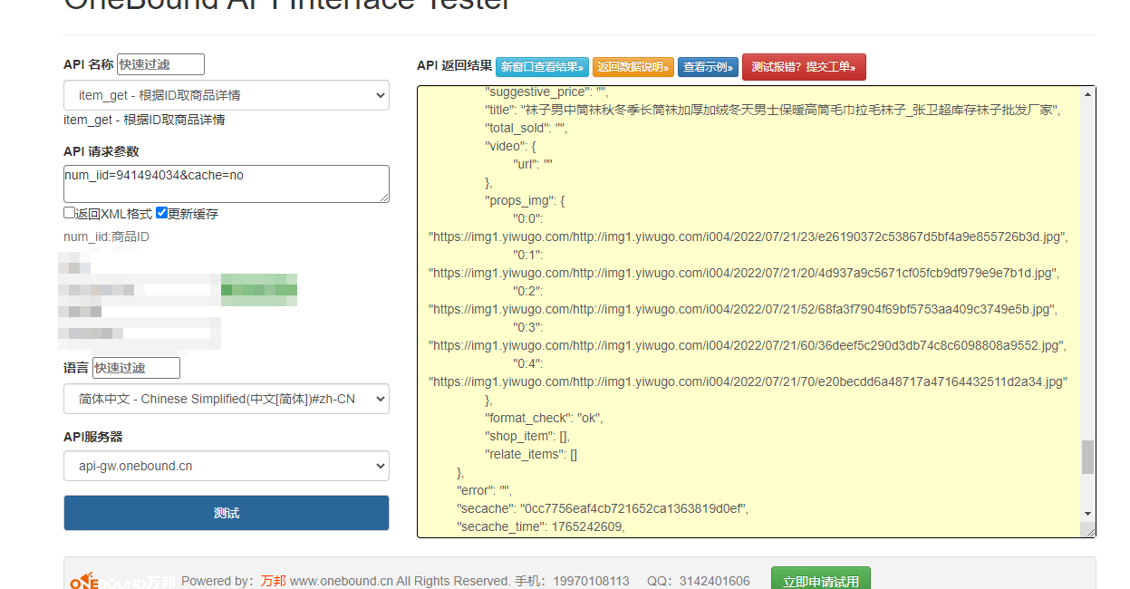Untick the 更新缓存 checkbox
This screenshot has height=589, width=1130.
(x=161, y=213)
